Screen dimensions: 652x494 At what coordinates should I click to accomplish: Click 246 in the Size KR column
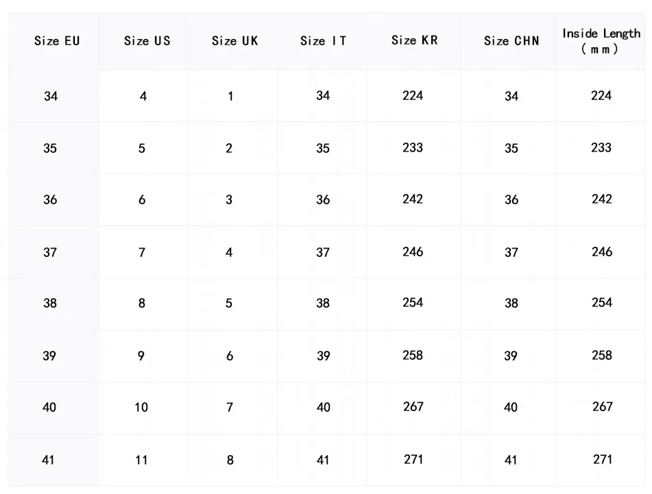pyautogui.click(x=413, y=252)
